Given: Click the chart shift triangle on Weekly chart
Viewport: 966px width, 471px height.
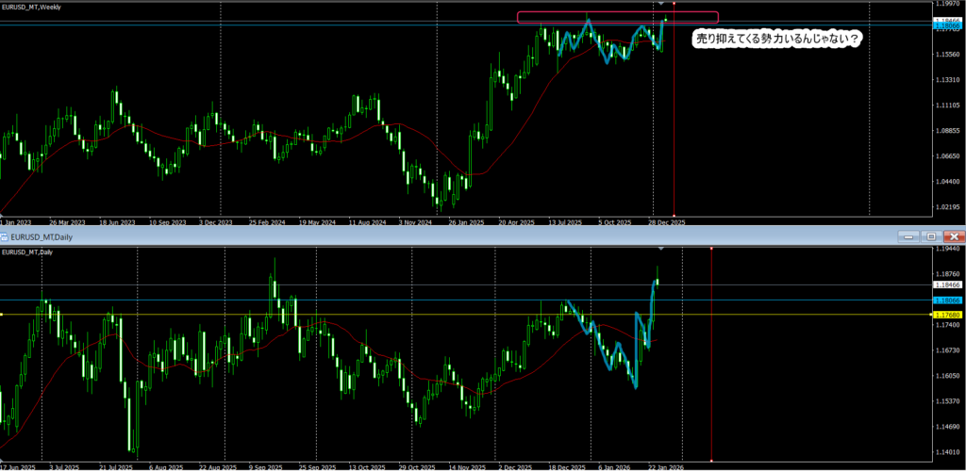Looking at the screenshot, I should point(660,4).
